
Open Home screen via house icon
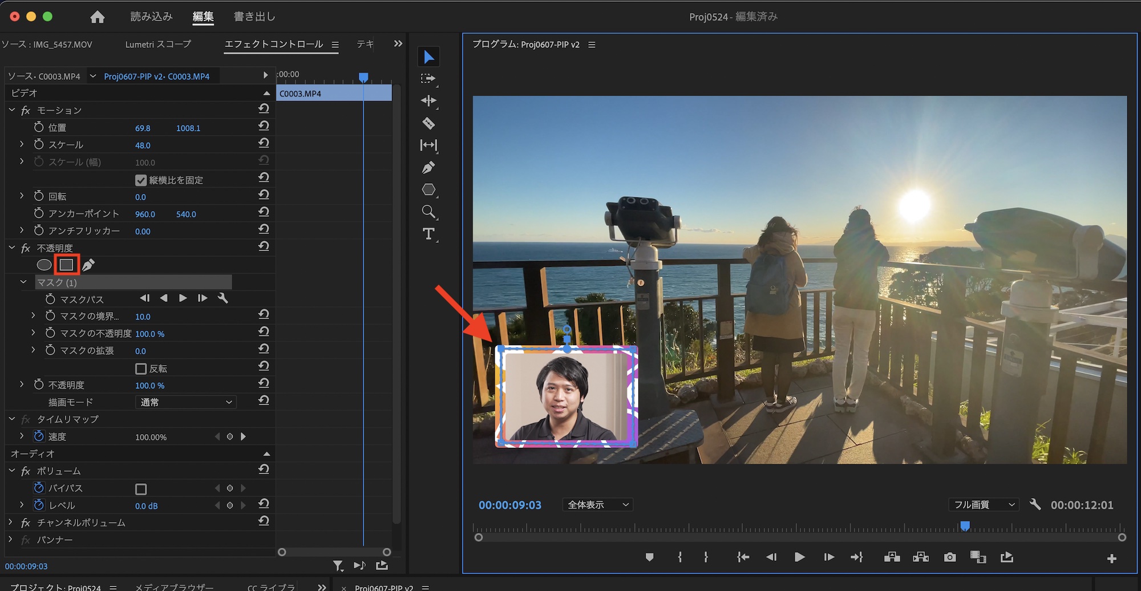[x=98, y=17]
